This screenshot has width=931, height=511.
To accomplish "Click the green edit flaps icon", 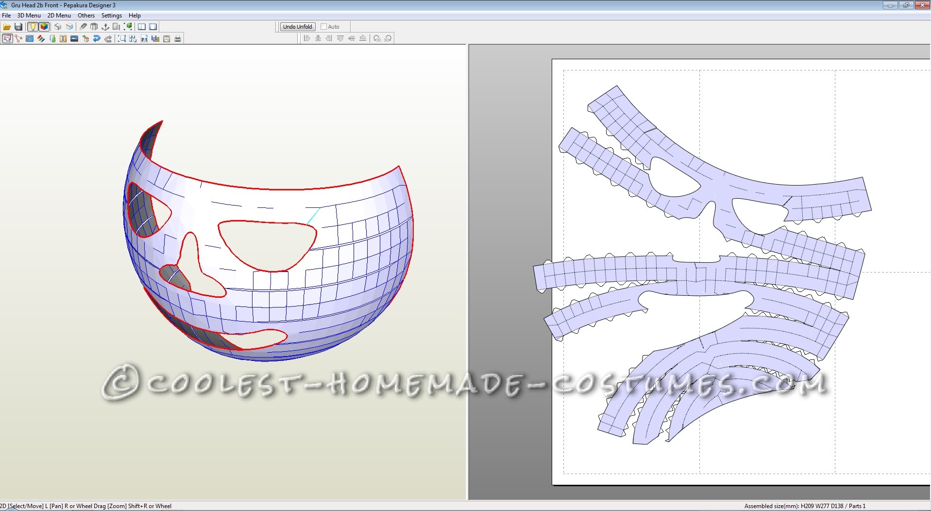I will coord(52,38).
